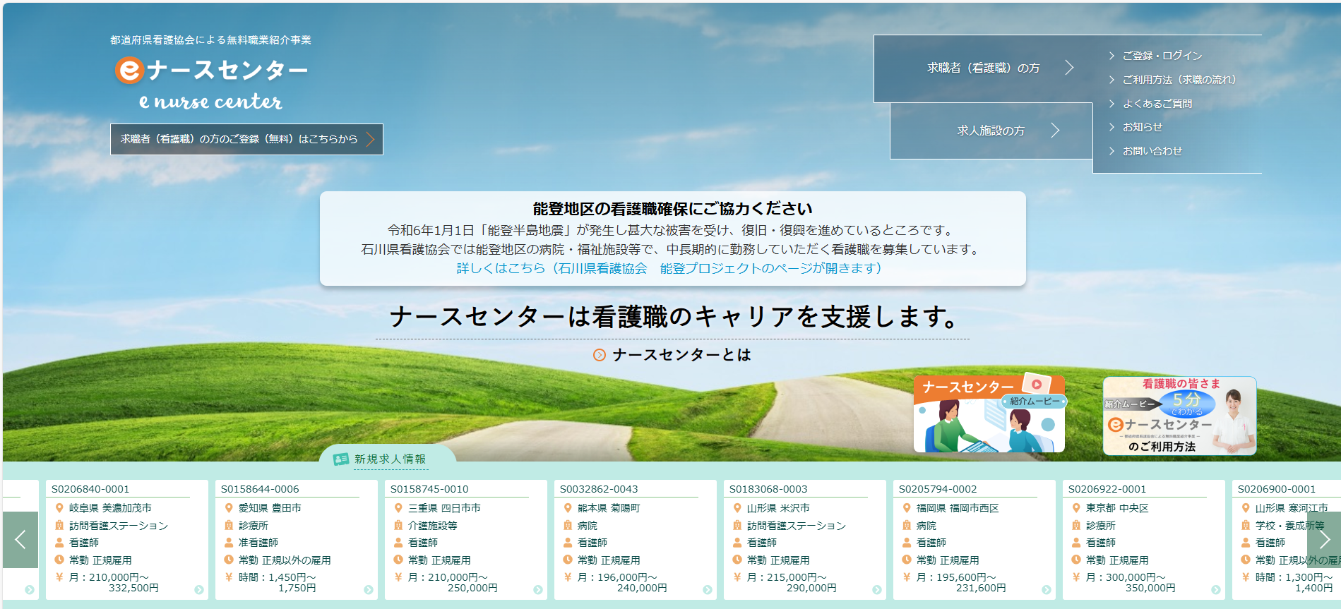Expand the 求職者（看護職）の方 menu
The height and width of the screenshot is (609, 1341).
click(x=983, y=68)
